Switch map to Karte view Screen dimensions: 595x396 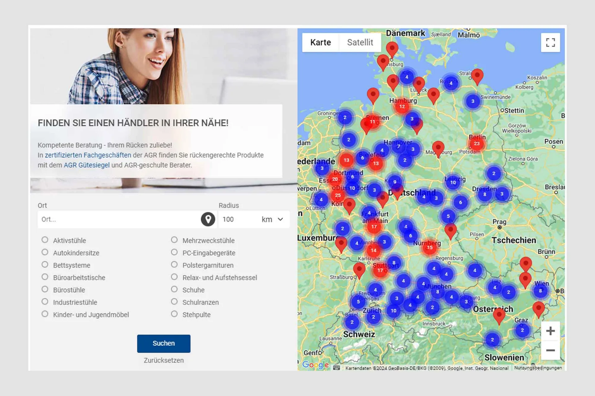tap(320, 42)
